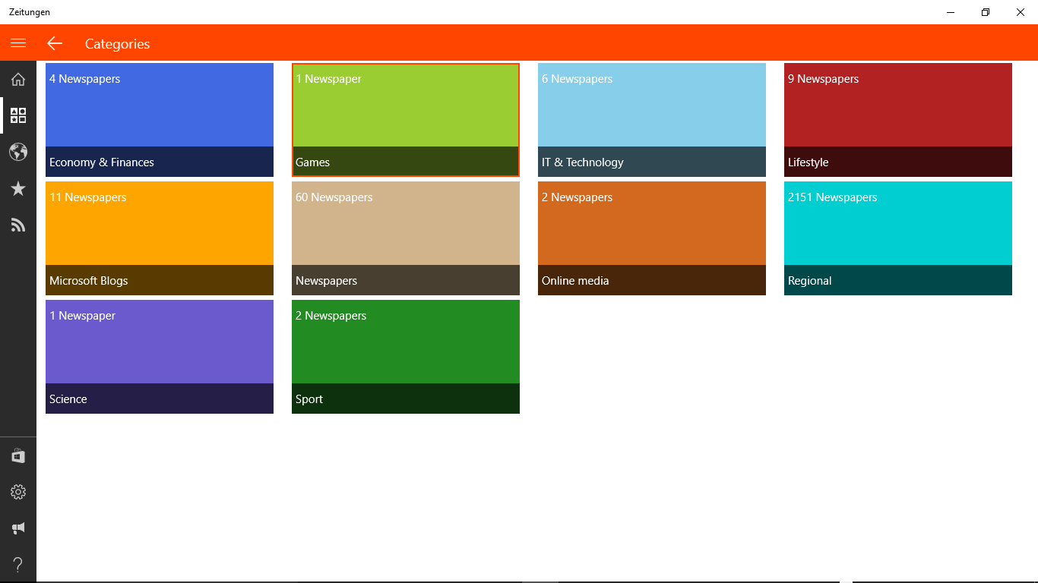The image size is (1038, 583).
Task: Open Favorites via the star icon
Action: click(18, 188)
